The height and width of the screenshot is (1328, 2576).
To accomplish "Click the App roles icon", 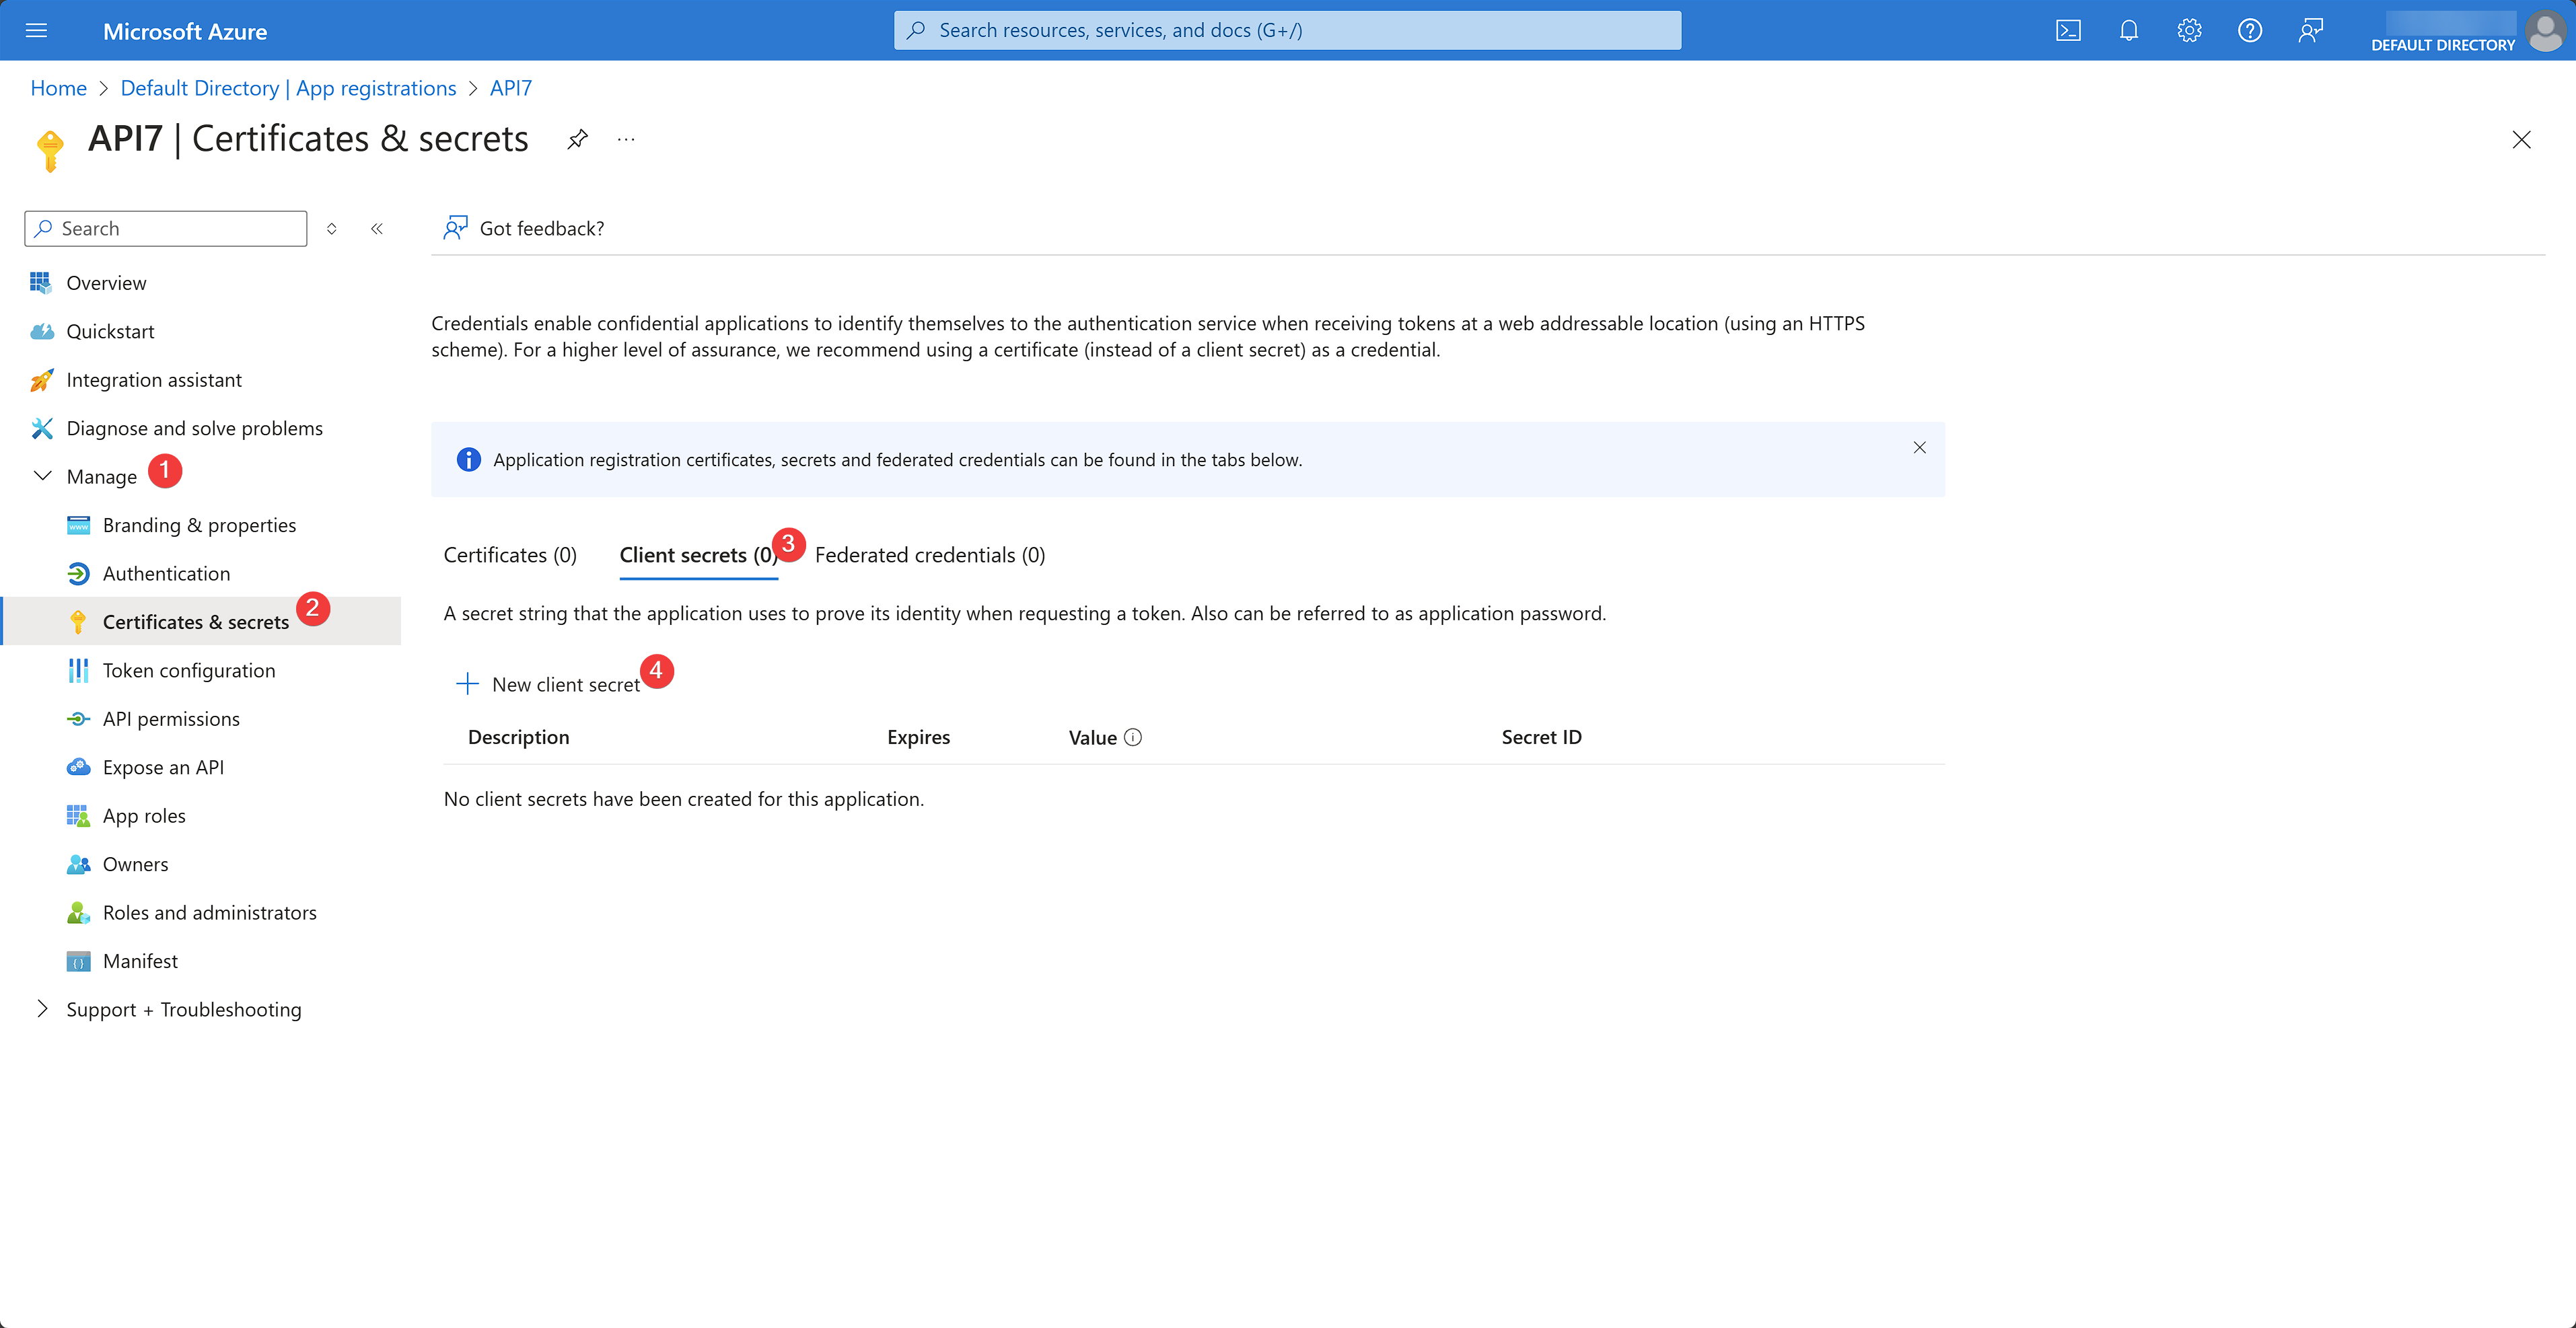I will click(76, 815).
